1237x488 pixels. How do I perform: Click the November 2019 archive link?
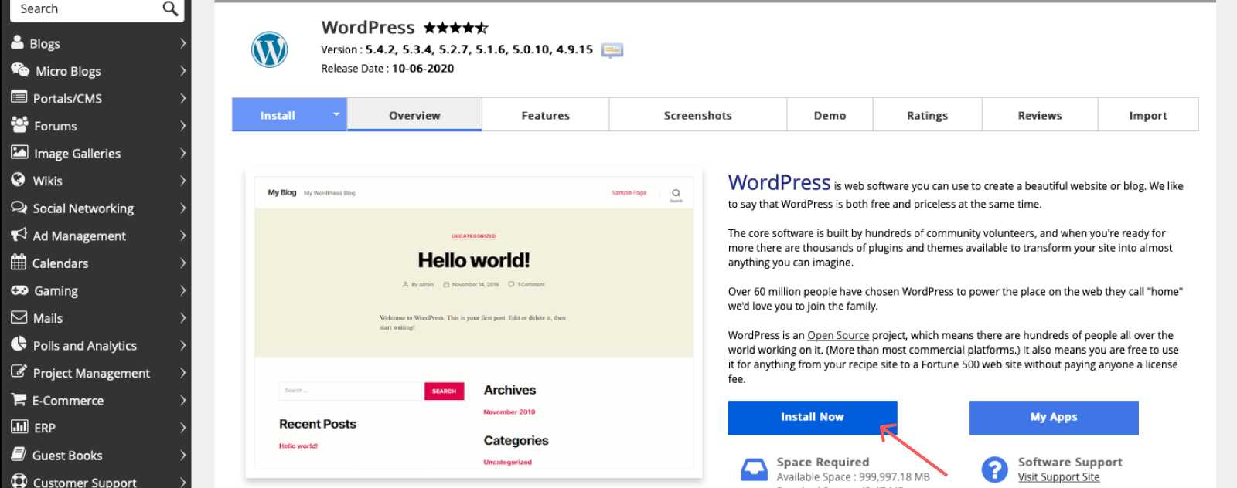point(509,412)
